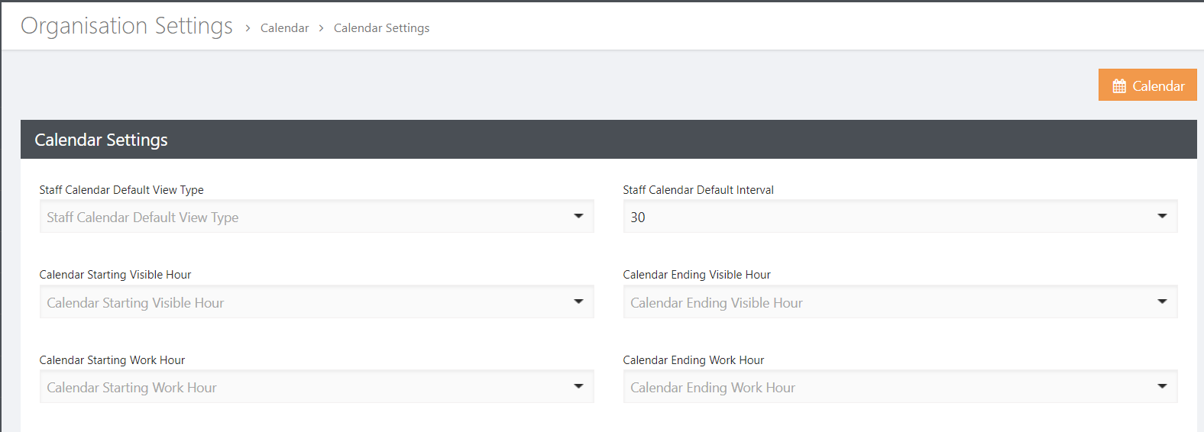
Task: Open the Calendar Starting Visible Hour dropdown
Action: click(316, 302)
